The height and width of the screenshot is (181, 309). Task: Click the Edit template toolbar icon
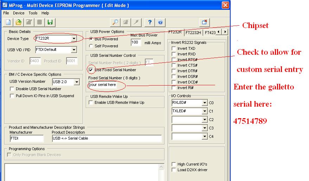pos(29,22)
